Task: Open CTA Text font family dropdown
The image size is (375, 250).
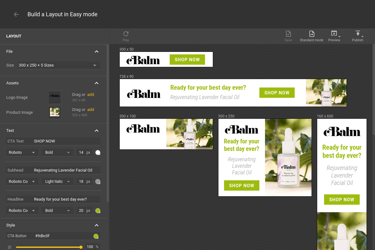Action: click(x=22, y=152)
